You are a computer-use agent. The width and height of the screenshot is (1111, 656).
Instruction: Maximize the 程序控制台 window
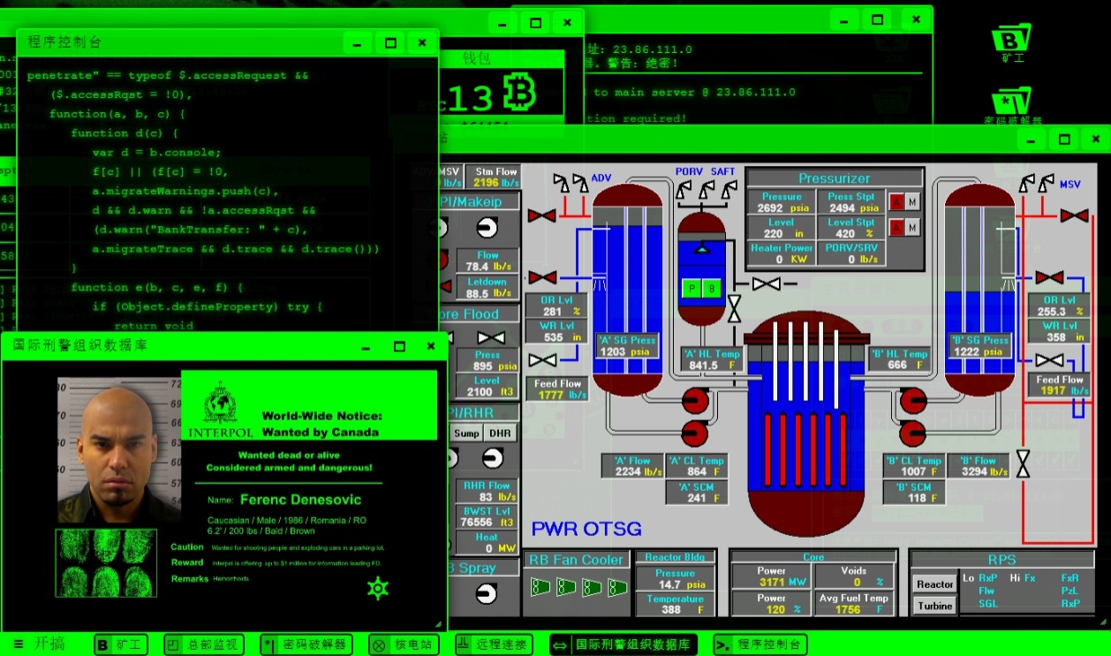(389, 42)
